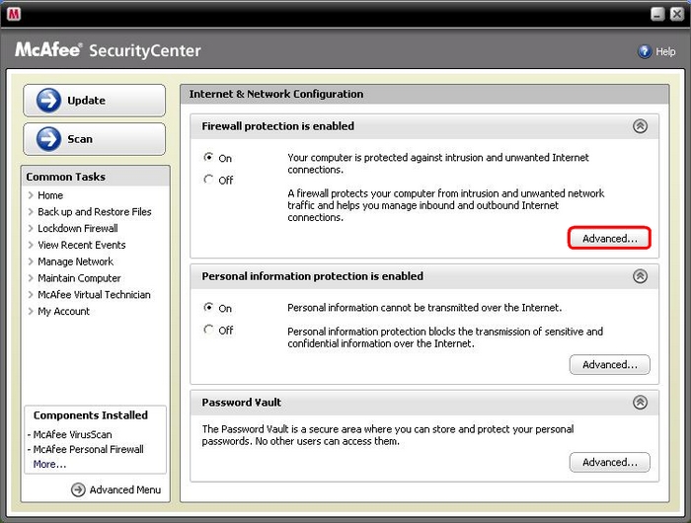Screen dimensions: 691x523
Task: Click McAfee VirusScan in components list
Action: pos(72,435)
